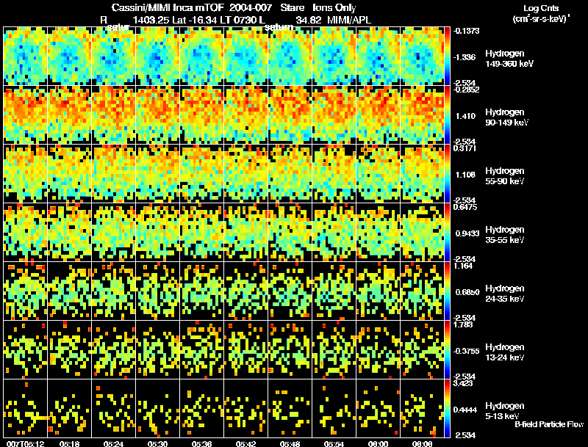Click the -0.1373 color scale maximum value

pyautogui.click(x=466, y=31)
